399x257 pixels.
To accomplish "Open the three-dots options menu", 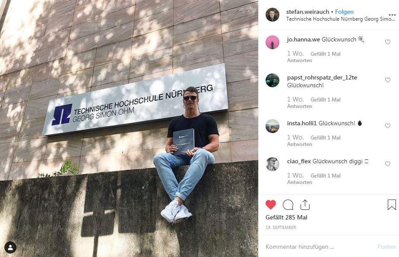I will pos(392,15).
